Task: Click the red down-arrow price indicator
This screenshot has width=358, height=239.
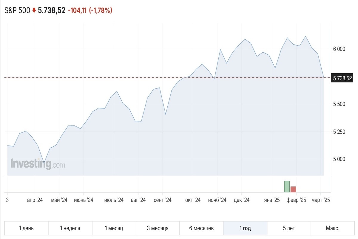Action: point(34,11)
